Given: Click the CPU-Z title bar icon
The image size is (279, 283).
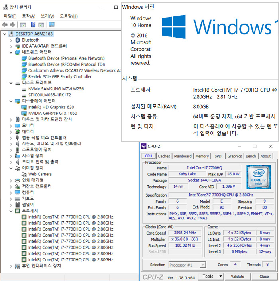Looking at the screenshot, I should coord(143,146).
